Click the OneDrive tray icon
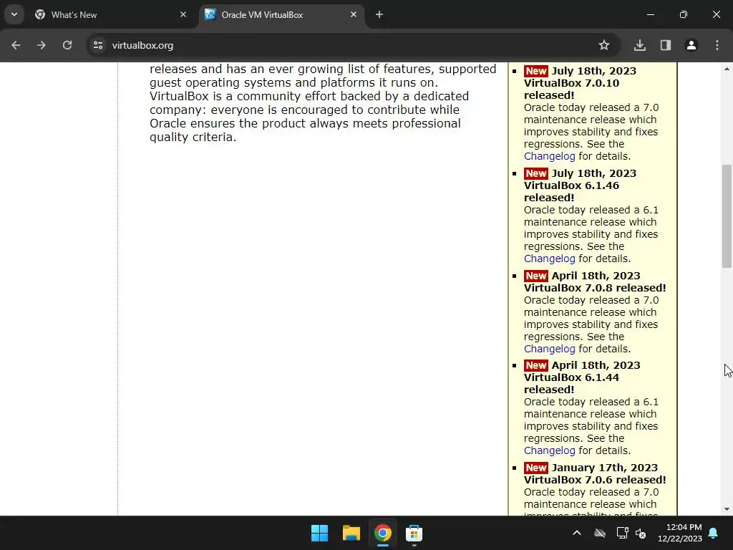This screenshot has width=733, height=550. pyautogui.click(x=600, y=533)
